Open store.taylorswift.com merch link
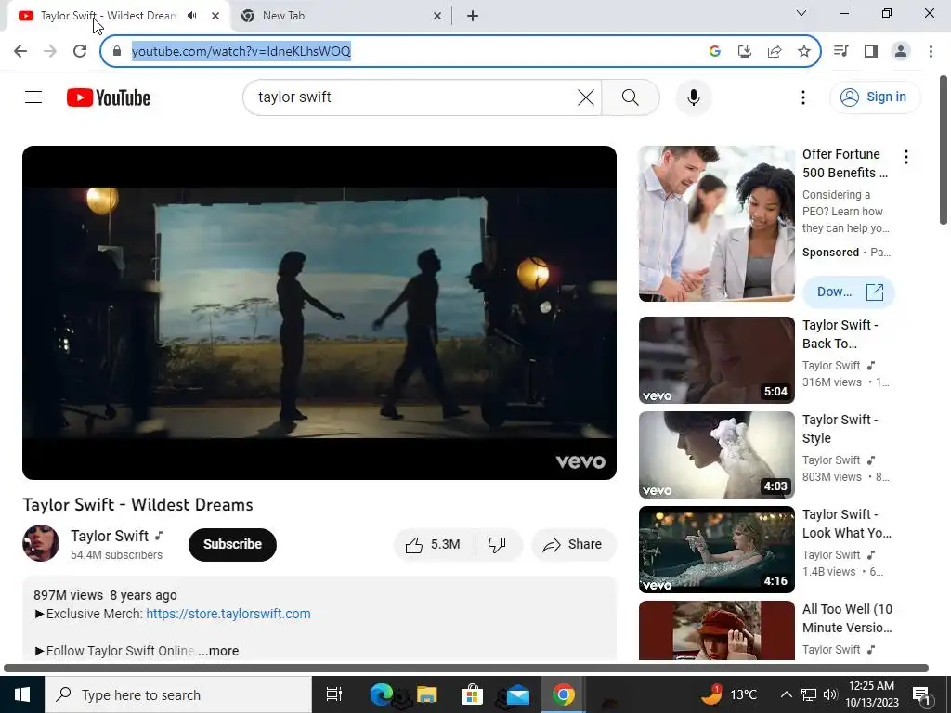Image resolution: width=951 pixels, height=713 pixels. 228,614
